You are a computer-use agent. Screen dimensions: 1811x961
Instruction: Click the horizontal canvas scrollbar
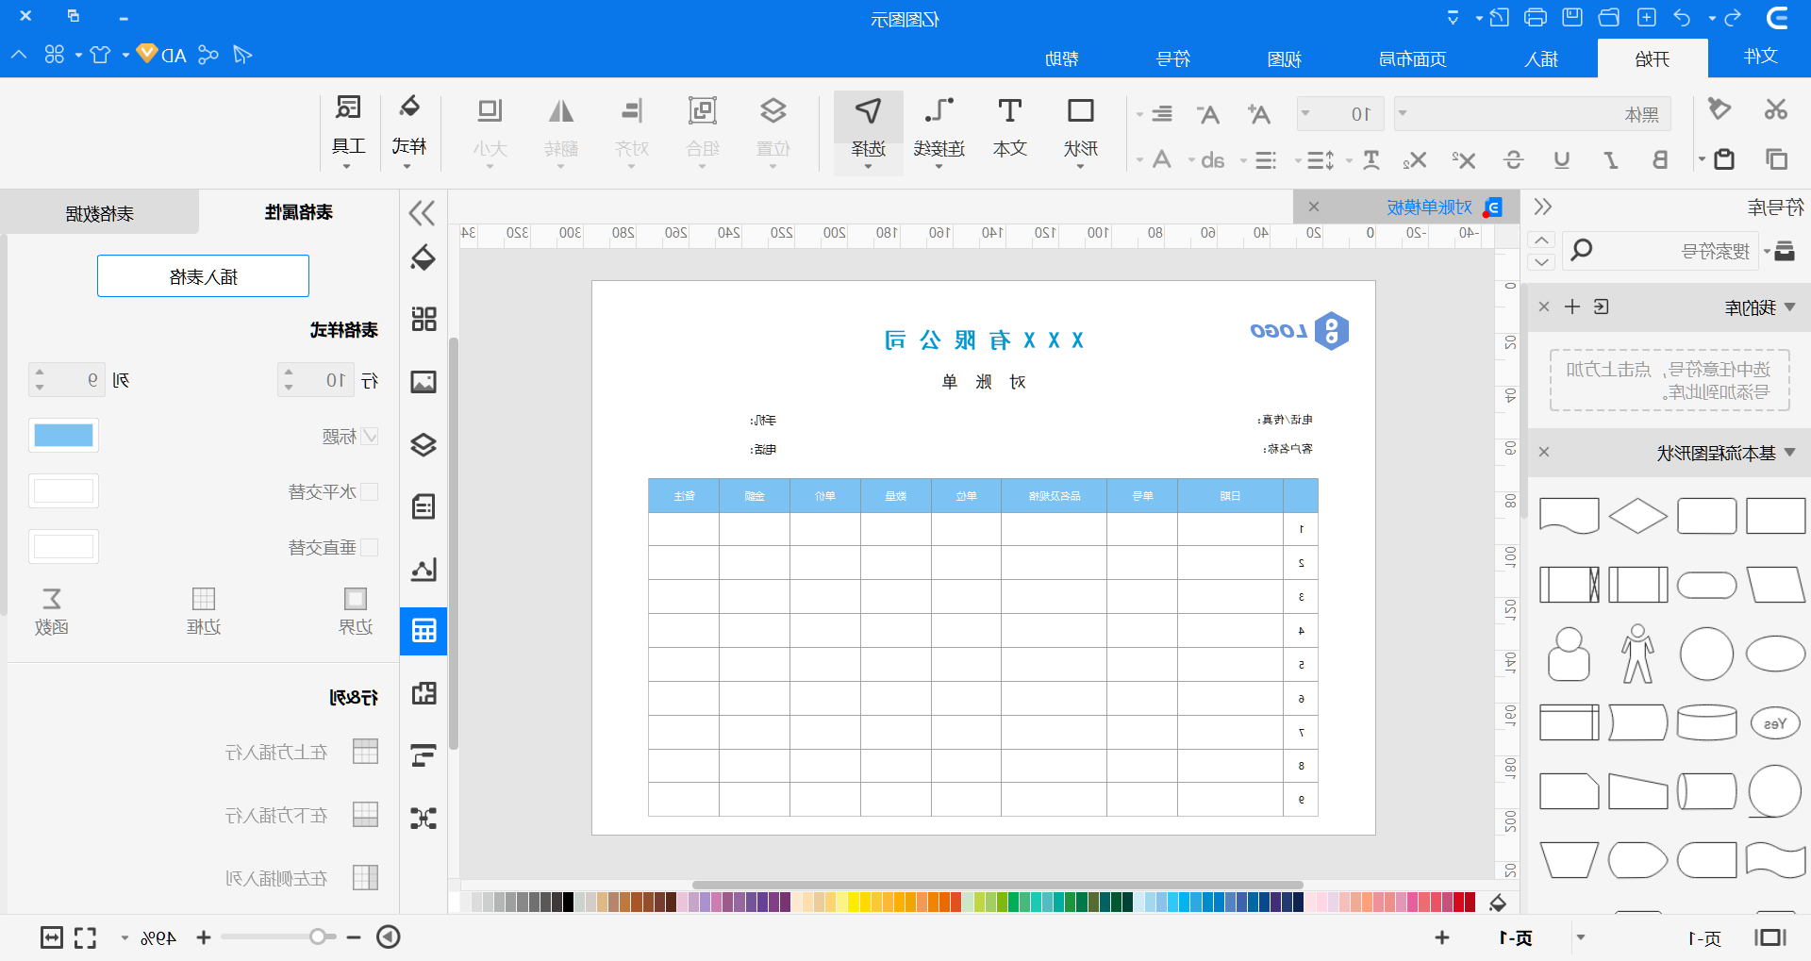pos(997,885)
